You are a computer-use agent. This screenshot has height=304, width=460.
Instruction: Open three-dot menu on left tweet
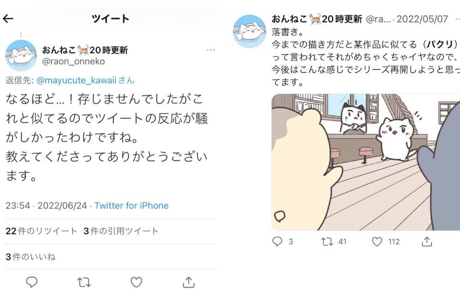(x=211, y=50)
